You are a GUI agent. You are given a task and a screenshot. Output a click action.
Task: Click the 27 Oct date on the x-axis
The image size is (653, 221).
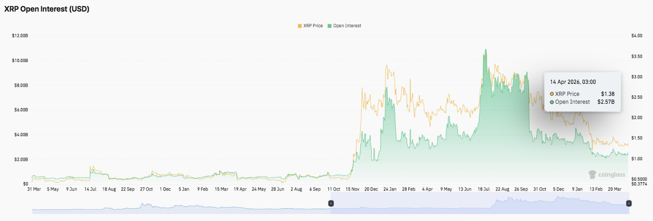tap(146, 189)
